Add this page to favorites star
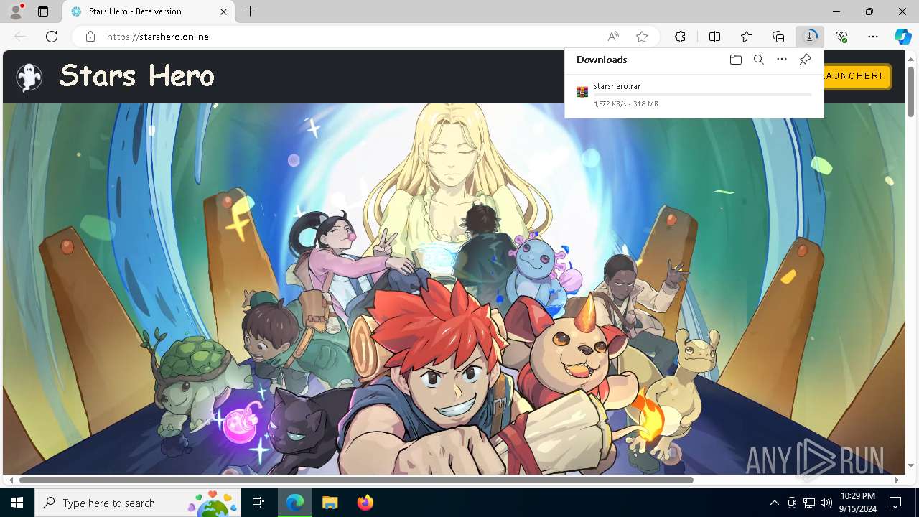919x517 pixels. [x=642, y=37]
